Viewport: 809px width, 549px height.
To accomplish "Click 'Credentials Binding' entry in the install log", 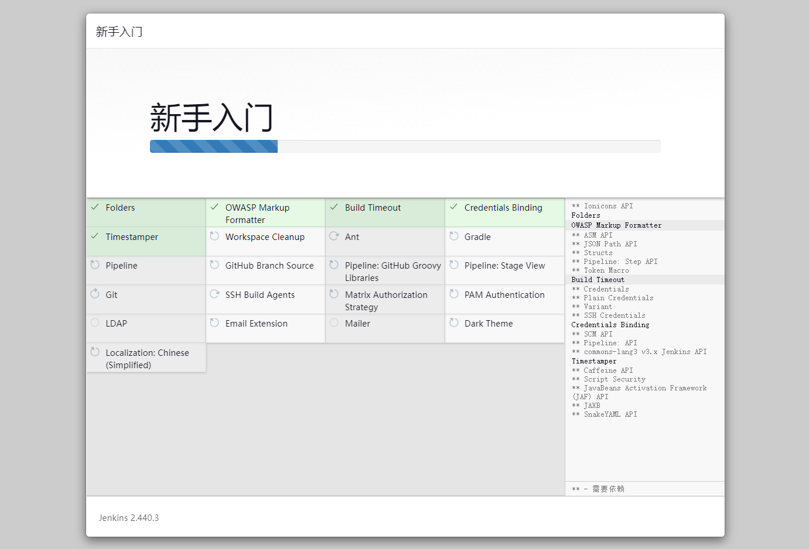I will click(610, 325).
